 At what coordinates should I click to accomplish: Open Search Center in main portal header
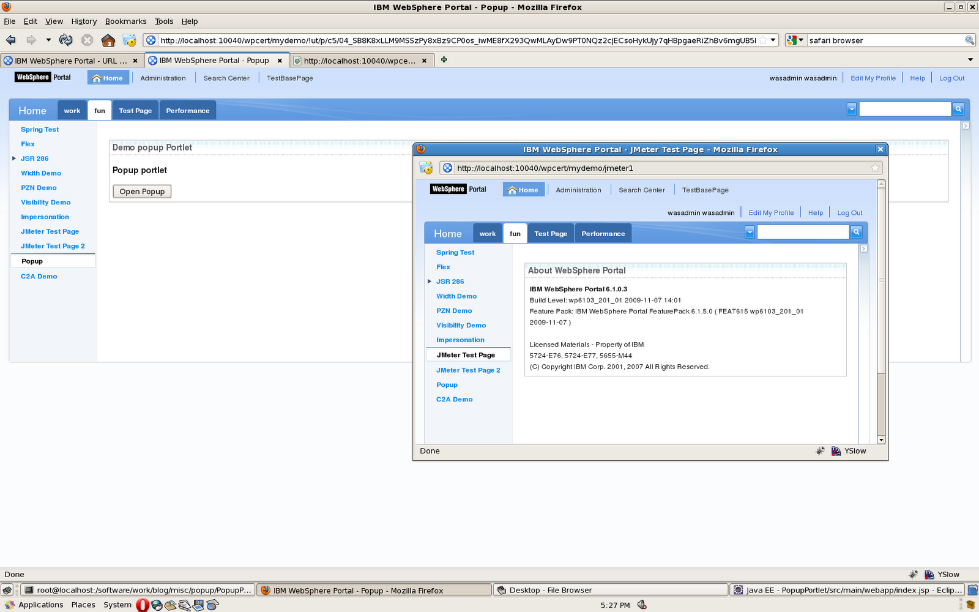coord(226,78)
